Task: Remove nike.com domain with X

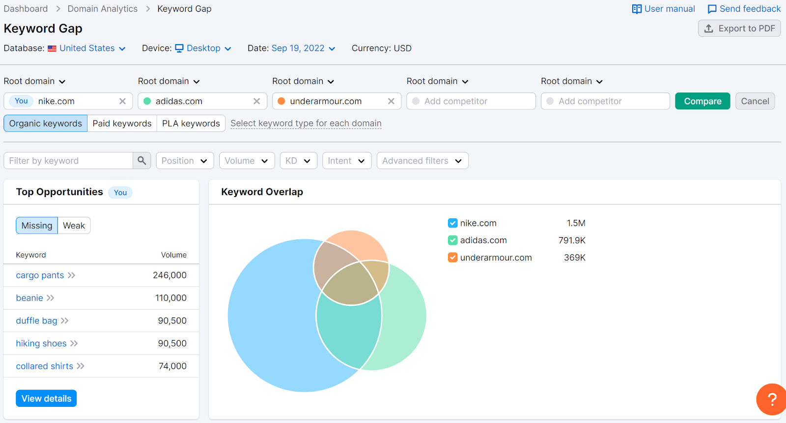Action: pos(122,101)
